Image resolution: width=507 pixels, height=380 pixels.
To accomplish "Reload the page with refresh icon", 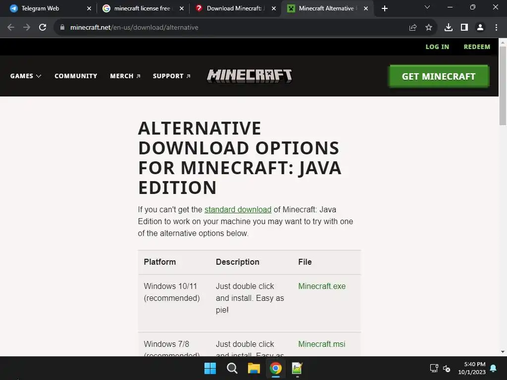I will point(43,28).
